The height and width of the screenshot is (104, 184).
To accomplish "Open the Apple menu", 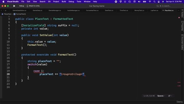I will pyautogui.click(x=3, y=2).
